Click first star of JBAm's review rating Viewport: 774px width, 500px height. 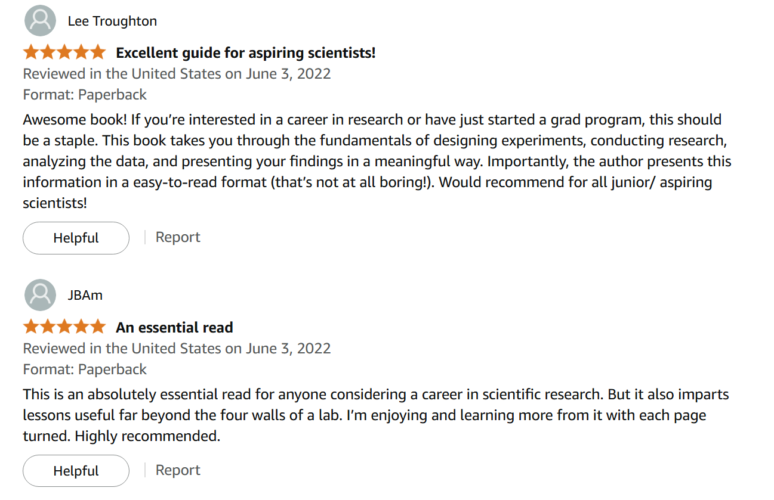click(31, 327)
